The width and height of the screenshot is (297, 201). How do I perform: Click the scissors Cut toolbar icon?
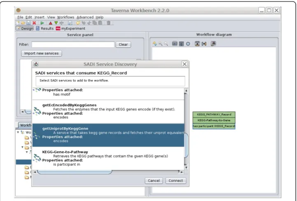(89, 23)
